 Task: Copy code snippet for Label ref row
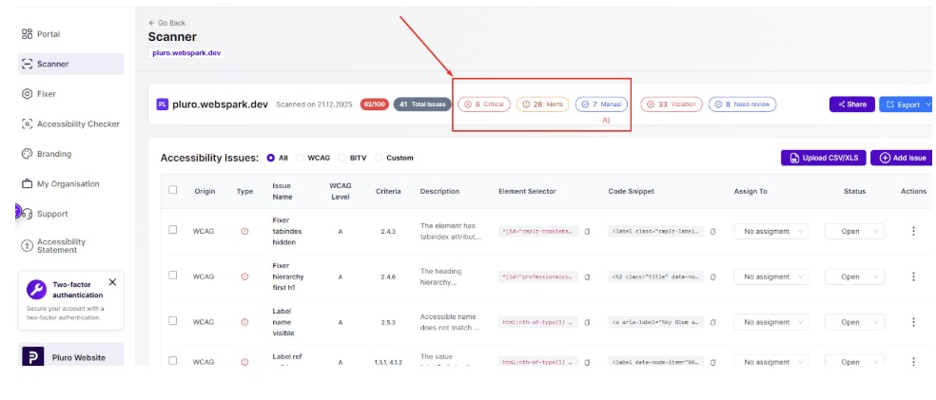point(712,362)
